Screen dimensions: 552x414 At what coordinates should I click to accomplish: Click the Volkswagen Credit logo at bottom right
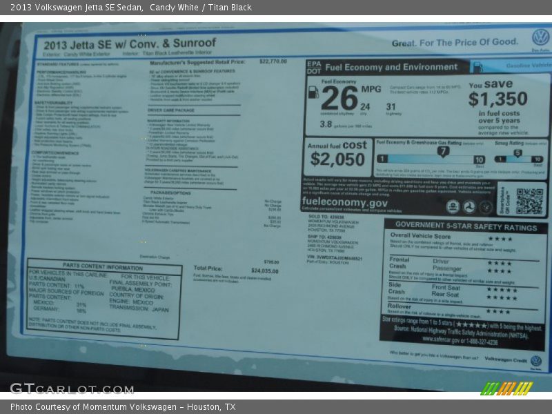536,361
